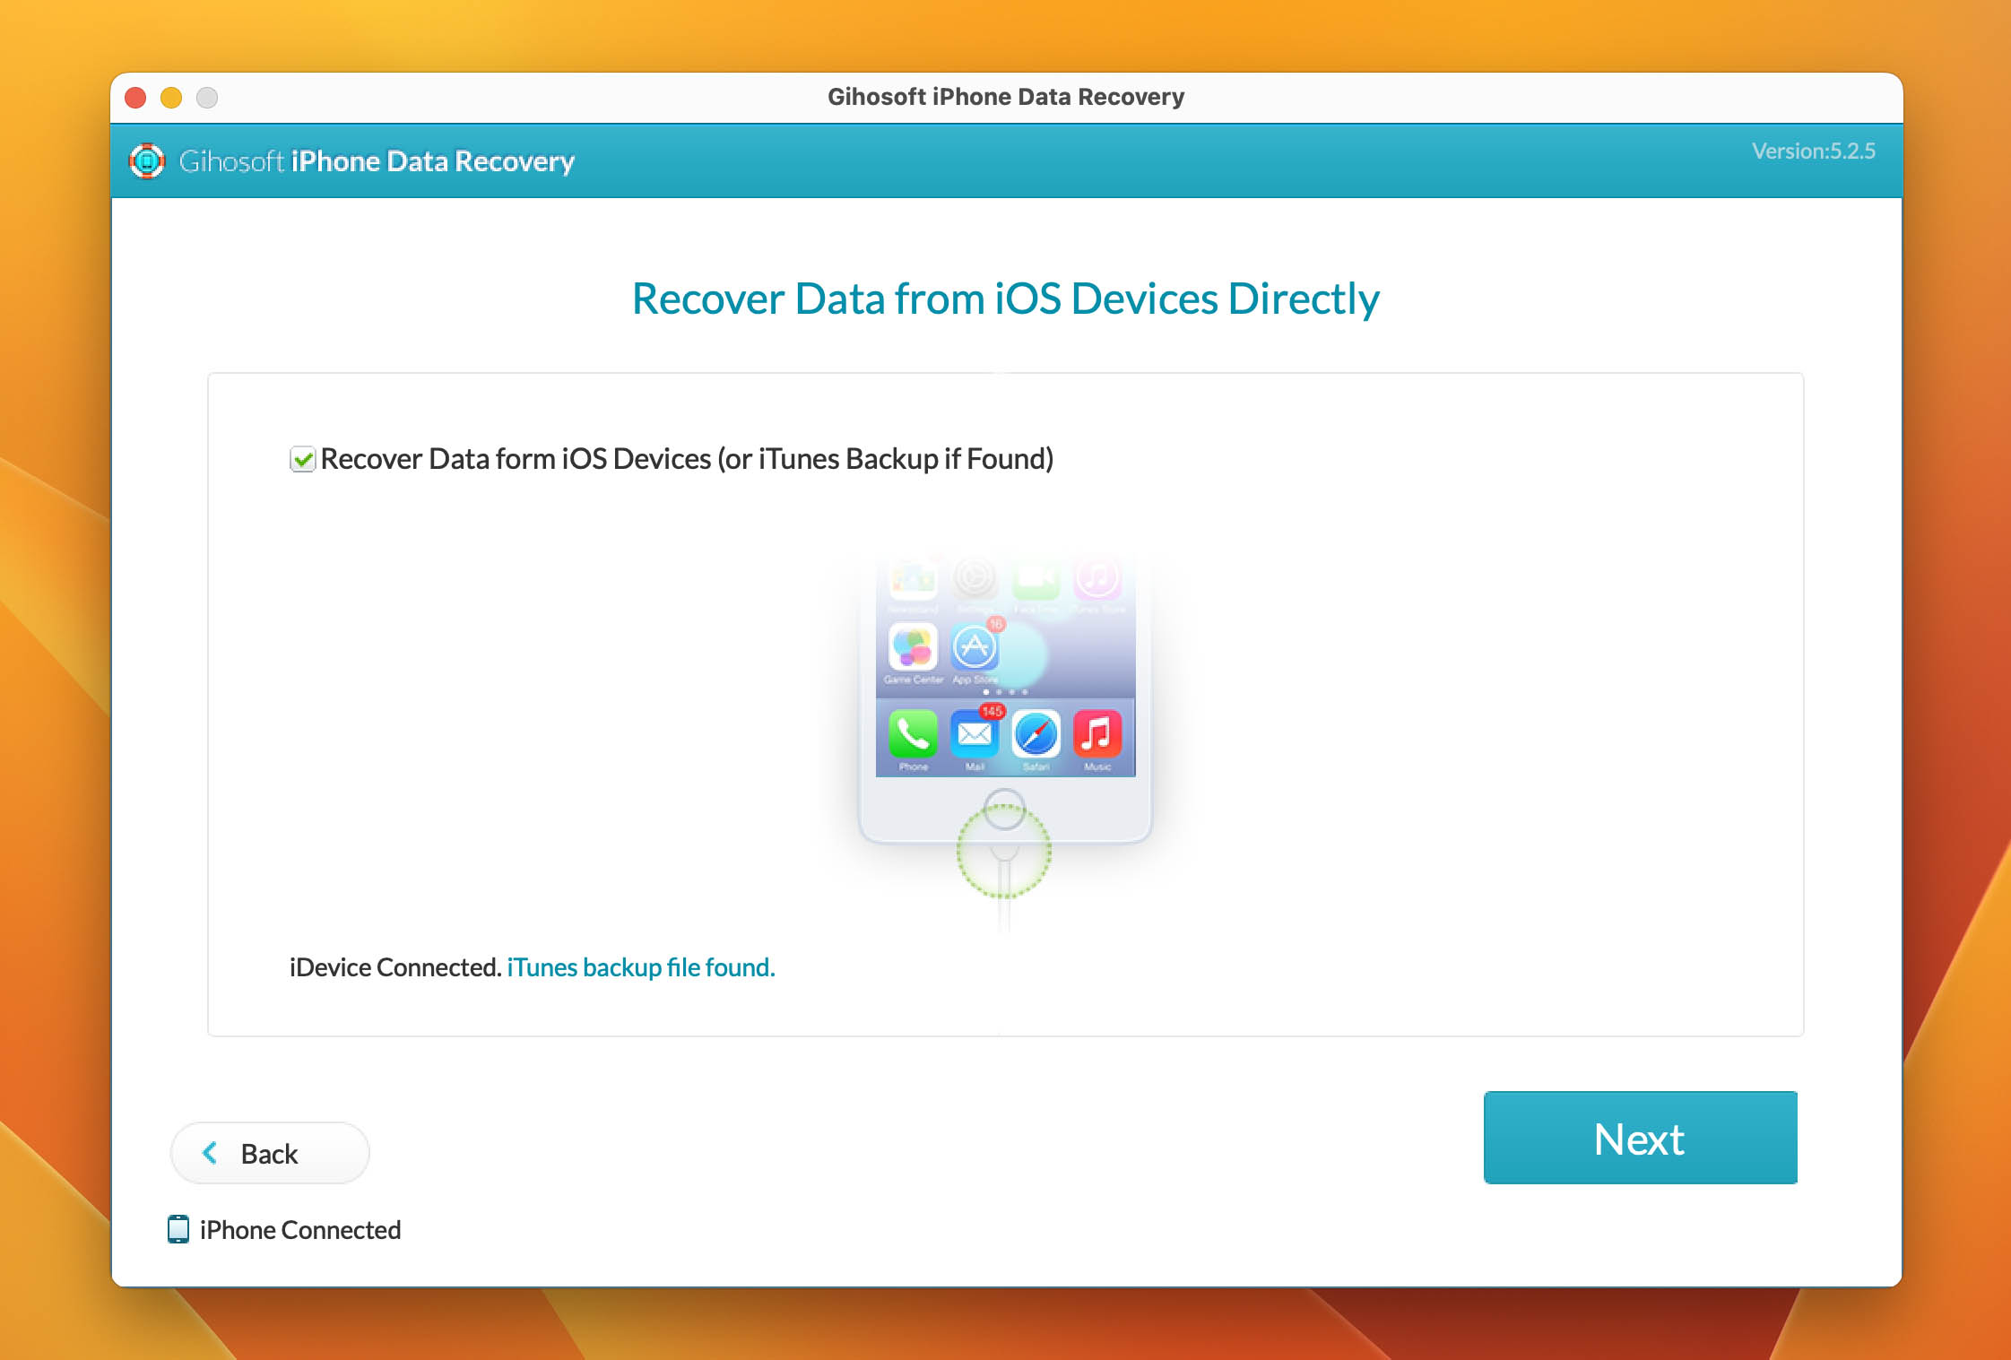This screenshot has width=2011, height=1360.
Task: Click the Mail app icon on illustrated iPhone
Action: click(x=975, y=734)
